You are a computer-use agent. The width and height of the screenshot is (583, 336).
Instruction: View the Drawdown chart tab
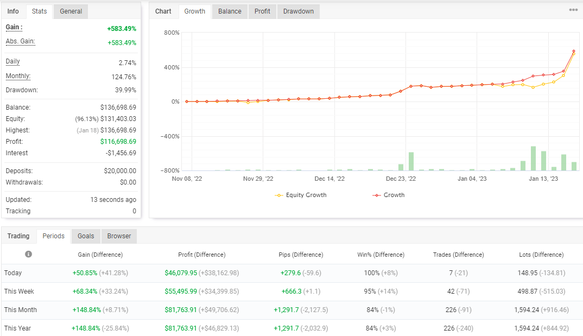(x=299, y=11)
